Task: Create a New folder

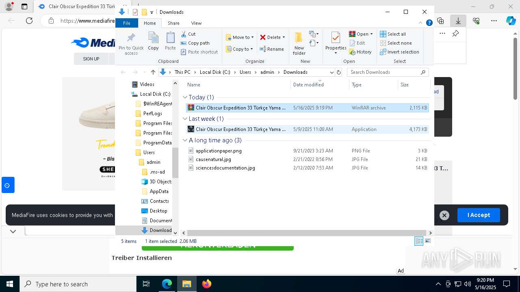Action: (299, 43)
